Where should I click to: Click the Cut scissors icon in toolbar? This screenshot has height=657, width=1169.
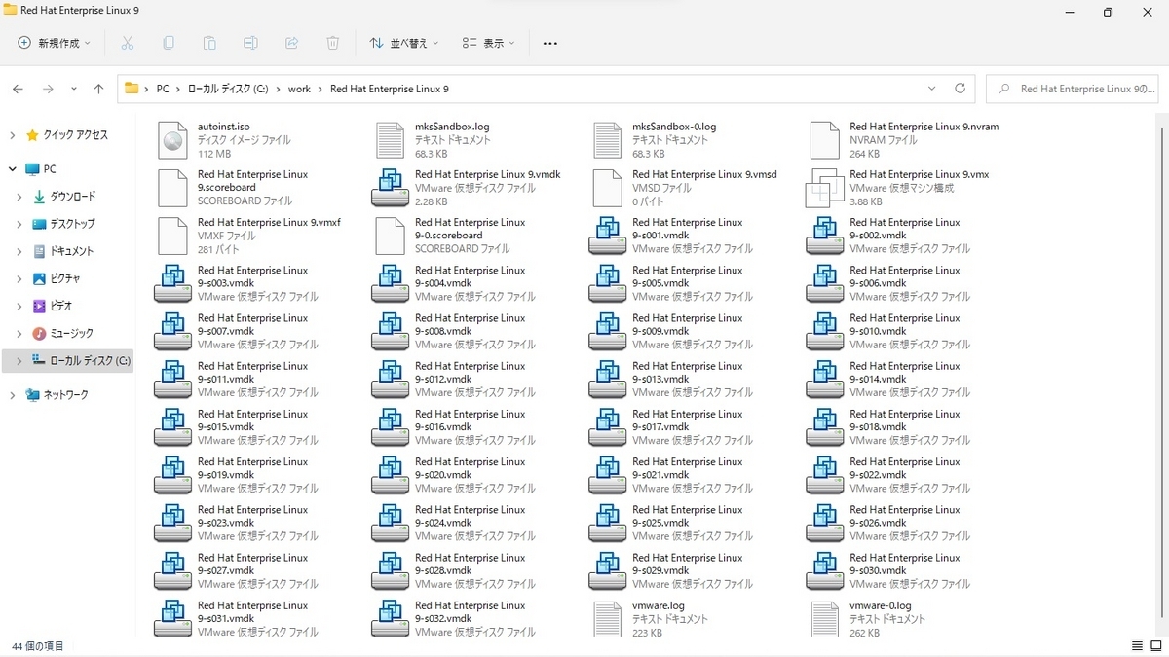(x=127, y=43)
